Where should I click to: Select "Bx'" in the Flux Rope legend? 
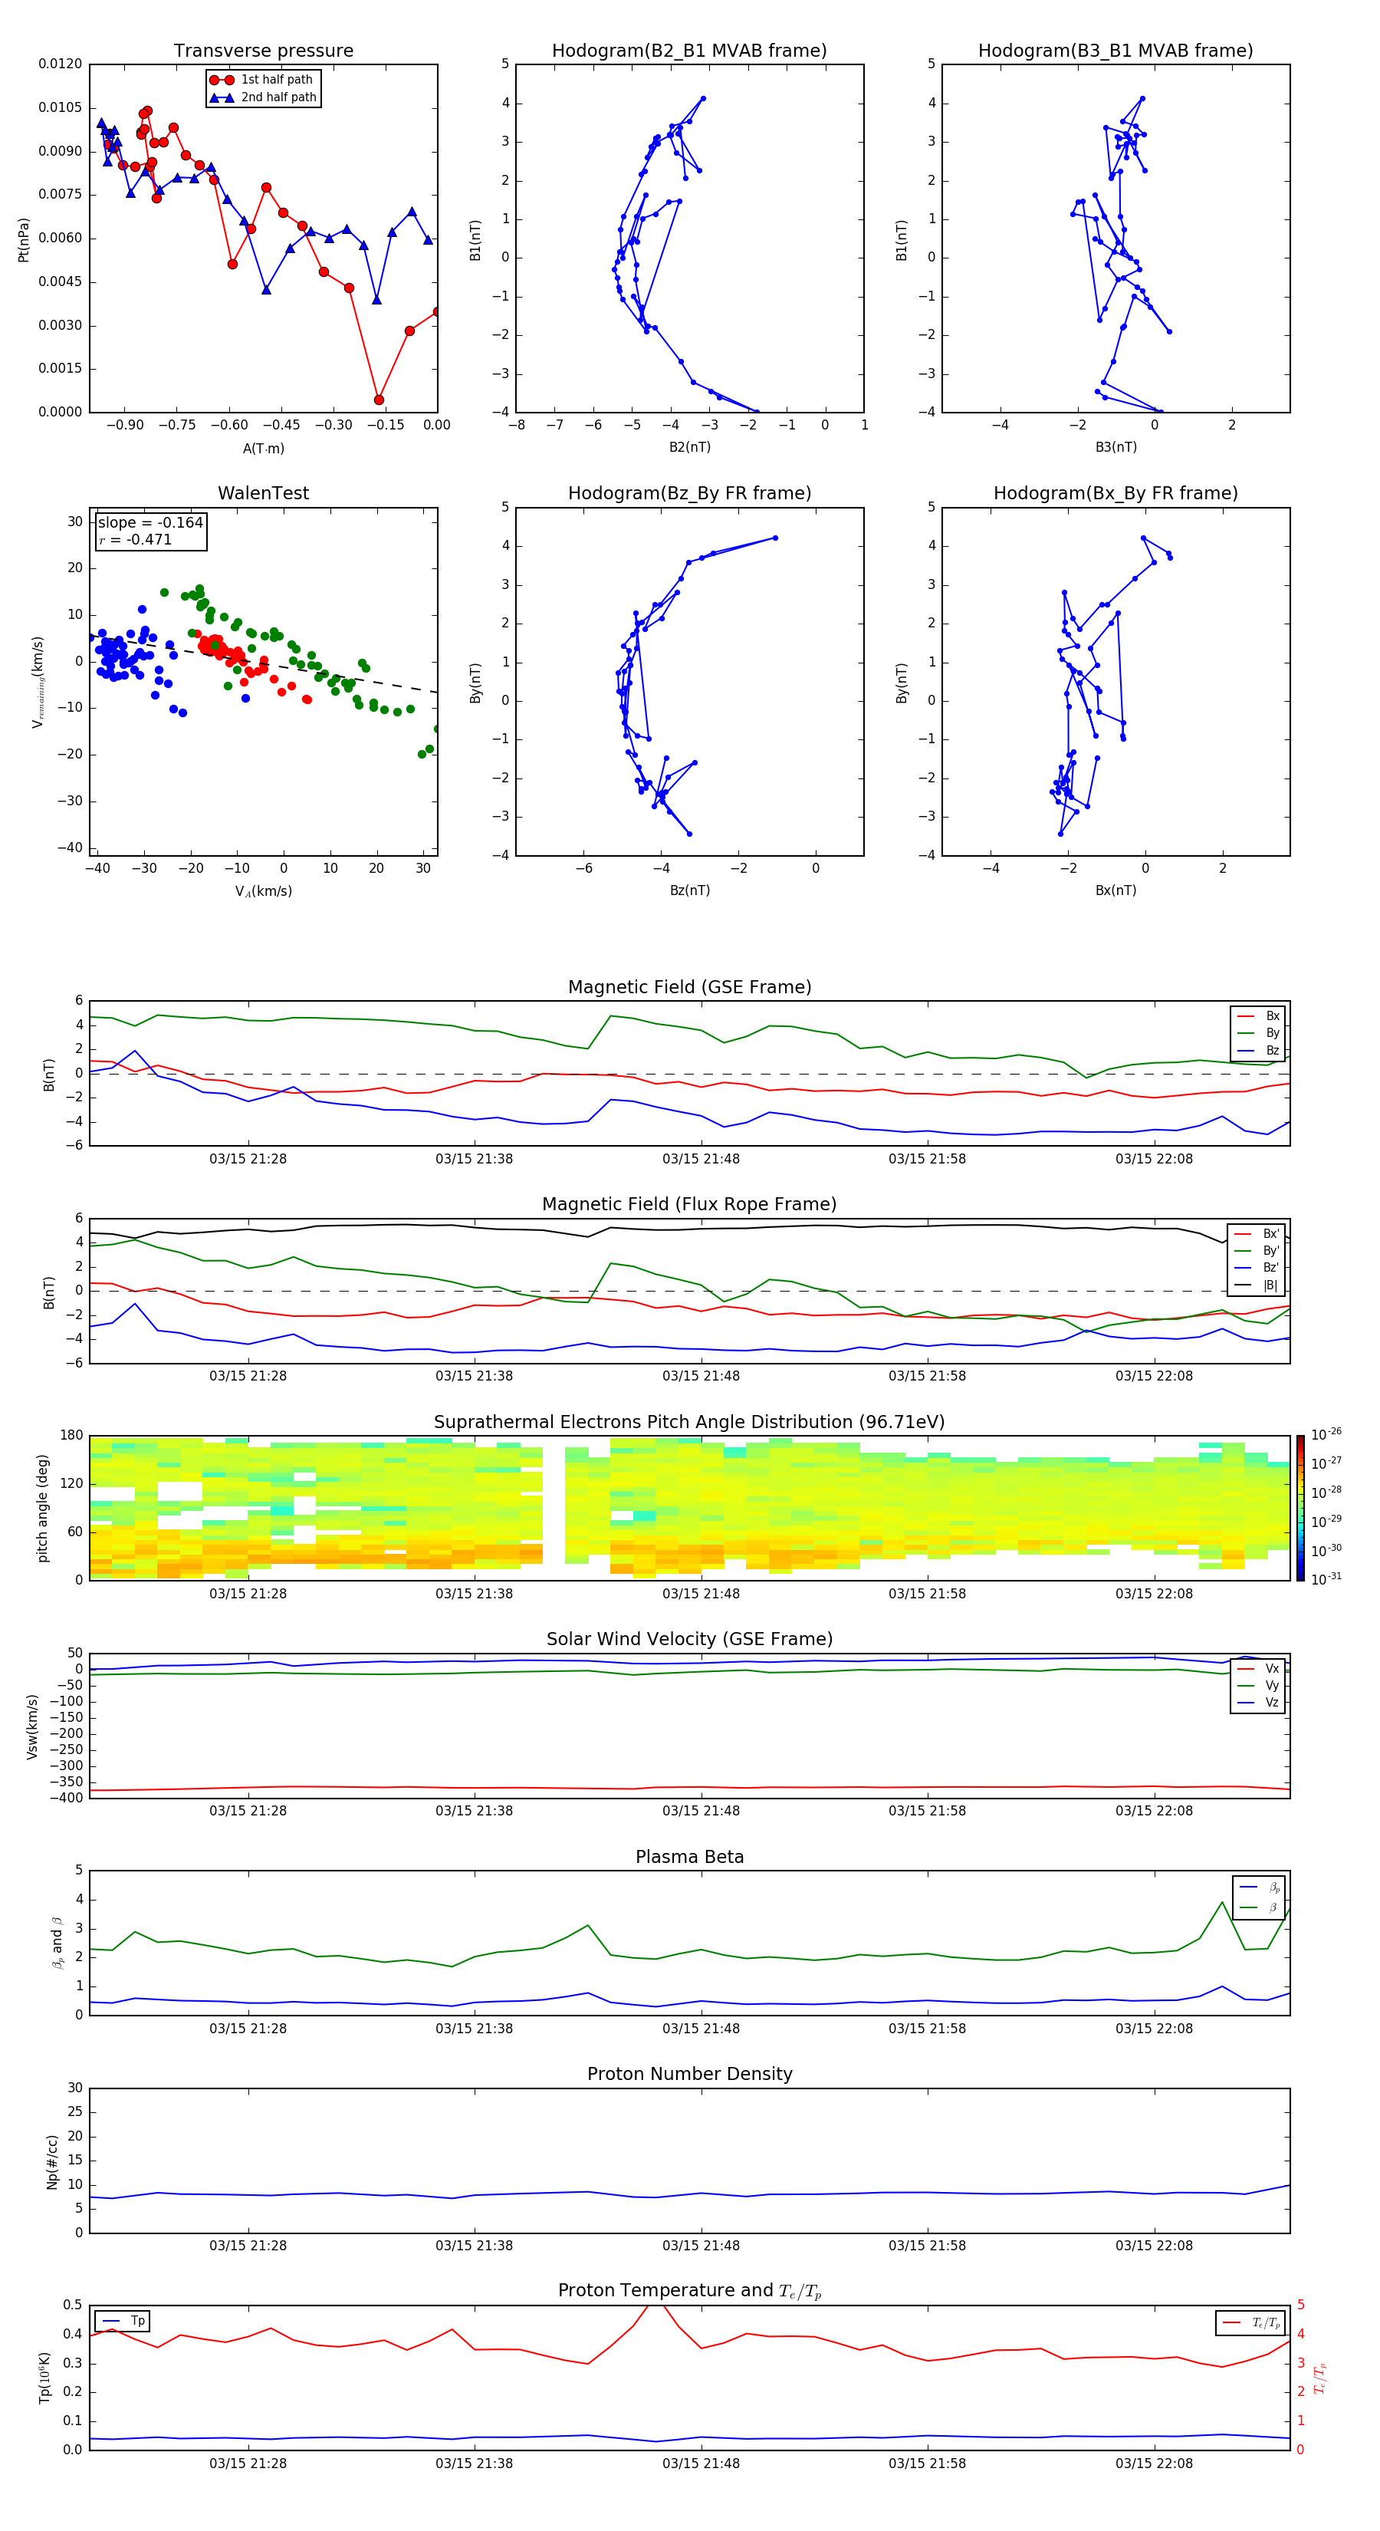coord(1257,1234)
